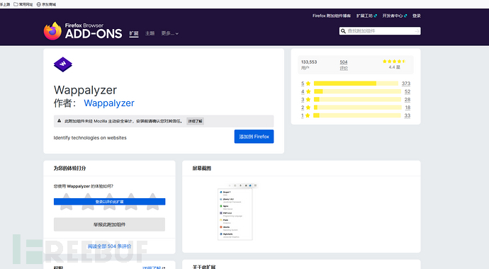This screenshot has width=489, height=269.
Task: Filter reviews by 5 stars row
Action: coord(356,84)
